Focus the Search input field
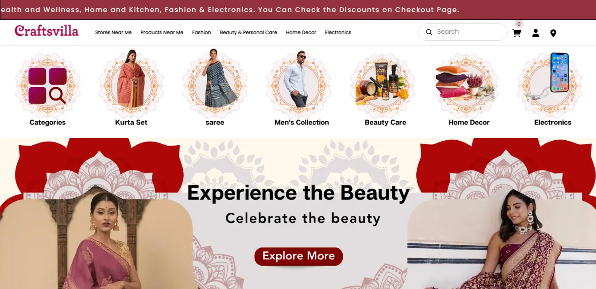Screen dimensions: 596x289 pos(463,32)
